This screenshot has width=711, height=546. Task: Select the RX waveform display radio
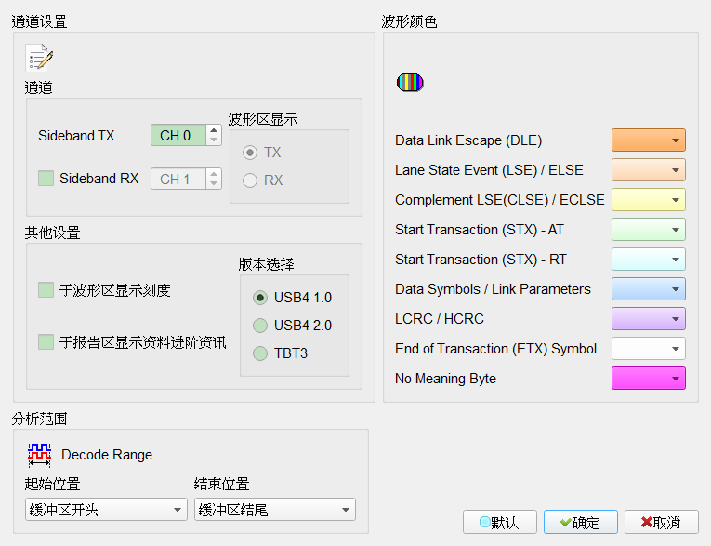250,180
